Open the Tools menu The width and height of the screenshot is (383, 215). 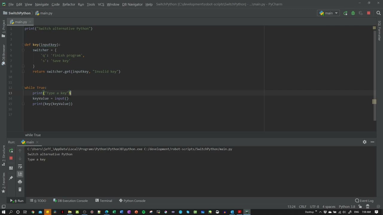coord(91,4)
